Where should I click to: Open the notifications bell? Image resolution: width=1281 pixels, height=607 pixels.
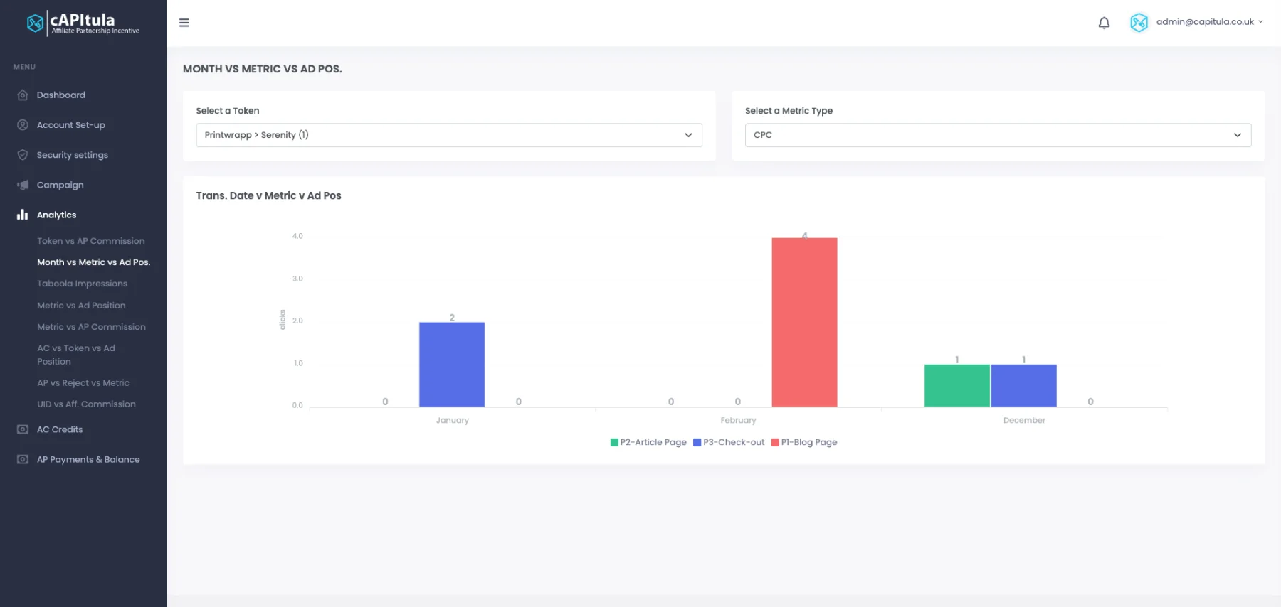point(1104,23)
